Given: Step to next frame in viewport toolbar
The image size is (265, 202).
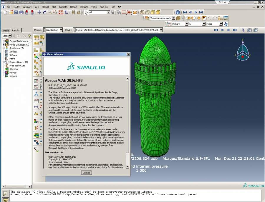Looking at the screenshot, I should (x=229, y=30).
